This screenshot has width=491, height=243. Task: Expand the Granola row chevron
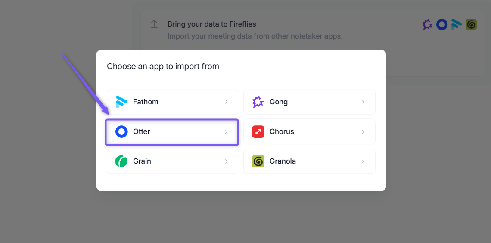[x=363, y=161]
